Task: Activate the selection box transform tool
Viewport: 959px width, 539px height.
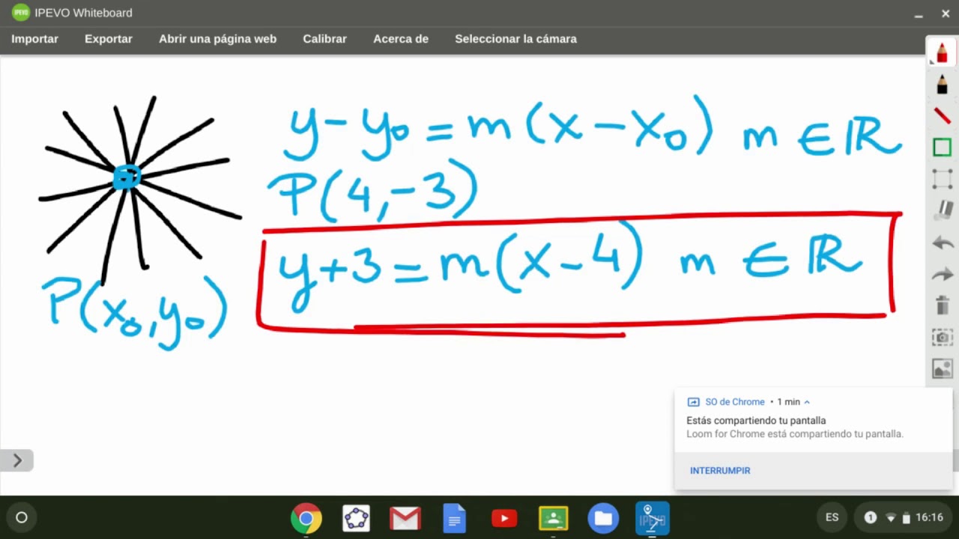Action: (x=942, y=179)
